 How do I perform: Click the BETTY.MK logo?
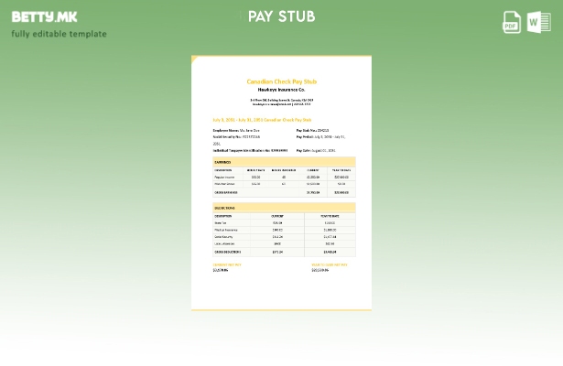click(44, 16)
